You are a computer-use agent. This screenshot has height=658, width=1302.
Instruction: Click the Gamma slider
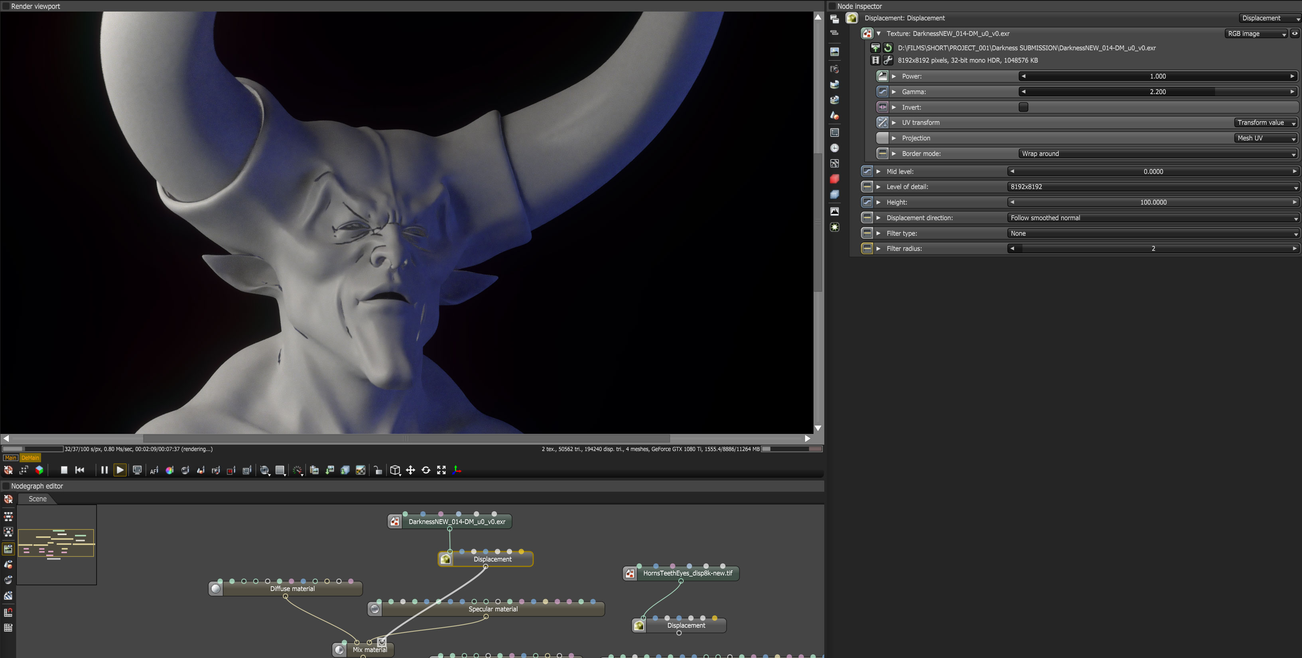pyautogui.click(x=1157, y=92)
